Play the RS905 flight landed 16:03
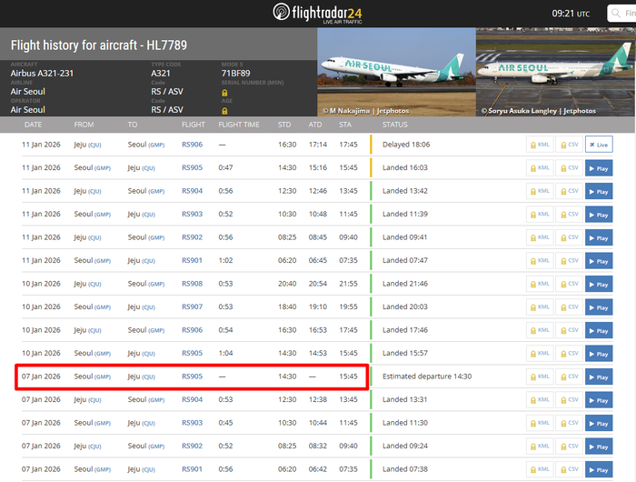This screenshot has height=482, width=636. (599, 167)
